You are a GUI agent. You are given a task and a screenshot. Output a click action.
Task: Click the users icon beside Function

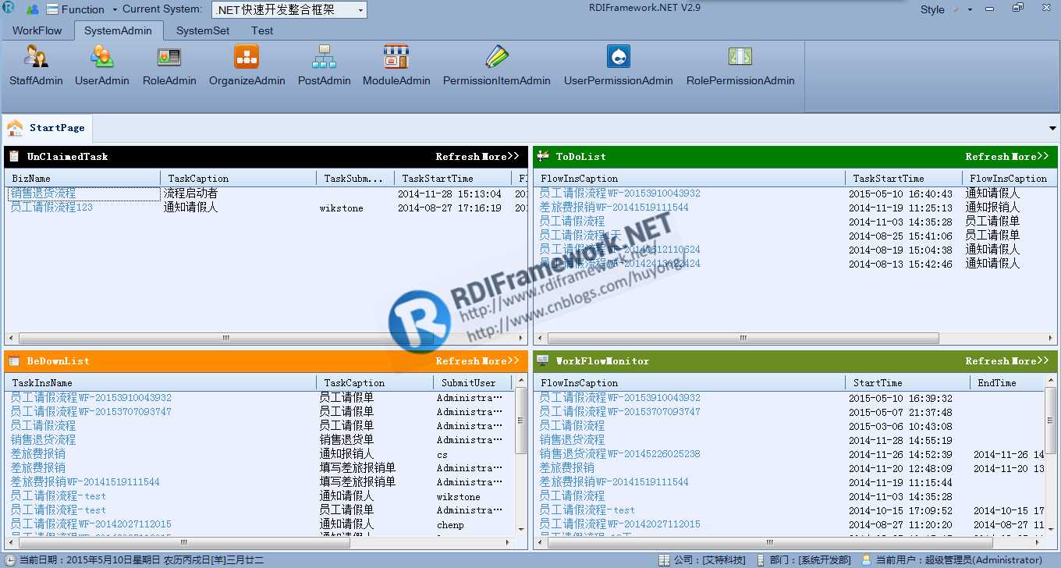(x=33, y=9)
